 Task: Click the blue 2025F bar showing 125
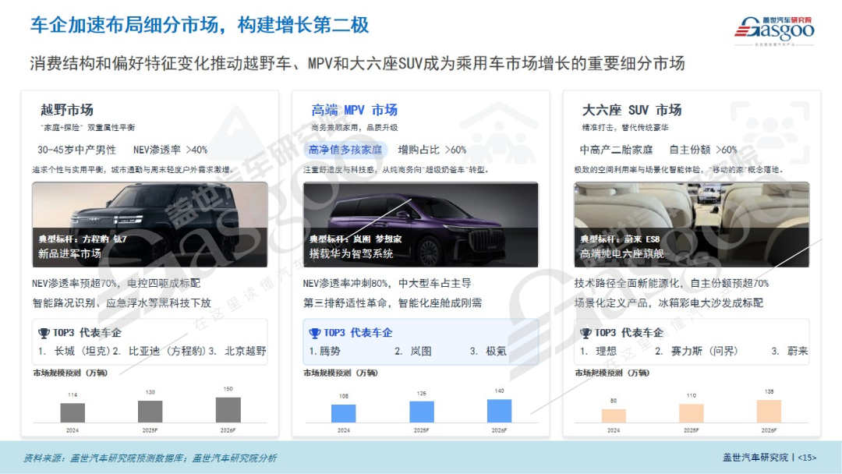tap(421, 412)
